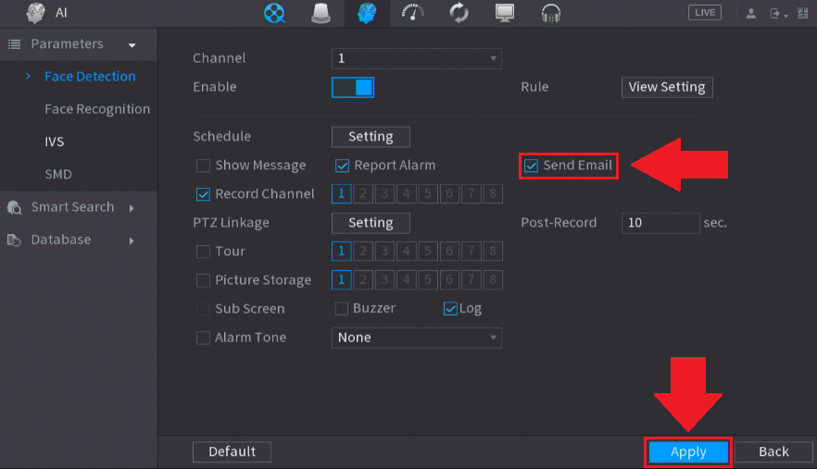Uncheck the Send Email checkbox
The height and width of the screenshot is (469, 817).
pyautogui.click(x=531, y=166)
